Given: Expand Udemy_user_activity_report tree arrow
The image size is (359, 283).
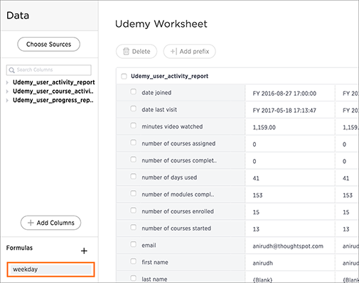Looking at the screenshot, I should (x=7, y=82).
